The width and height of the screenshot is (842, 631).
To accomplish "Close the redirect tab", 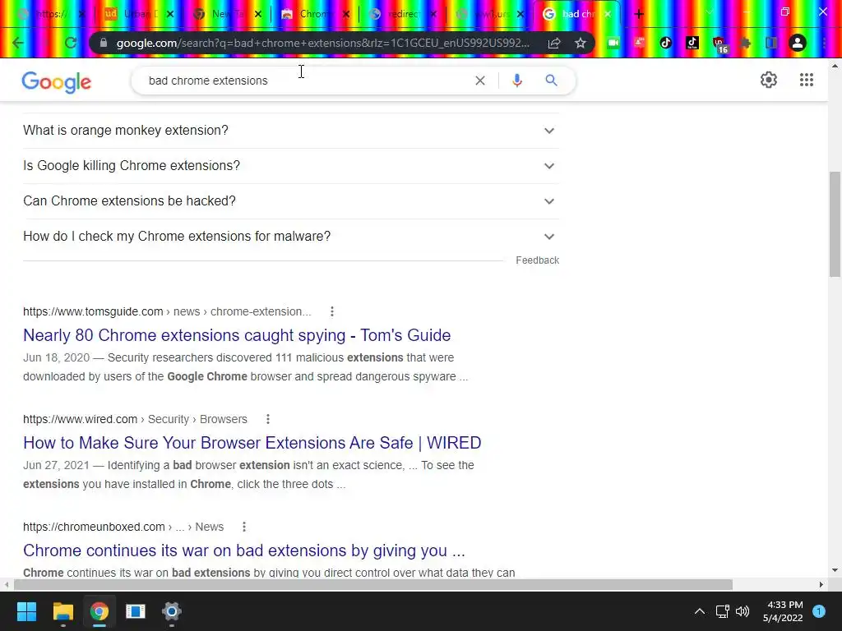I will coord(433,15).
